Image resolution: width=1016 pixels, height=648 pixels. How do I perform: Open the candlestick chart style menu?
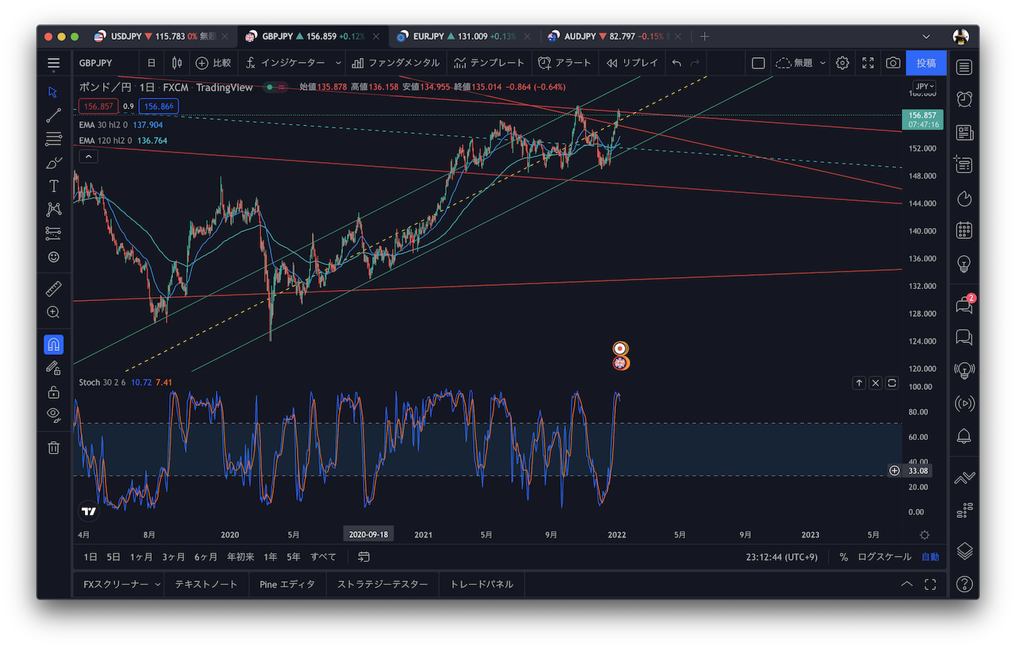[x=176, y=63]
